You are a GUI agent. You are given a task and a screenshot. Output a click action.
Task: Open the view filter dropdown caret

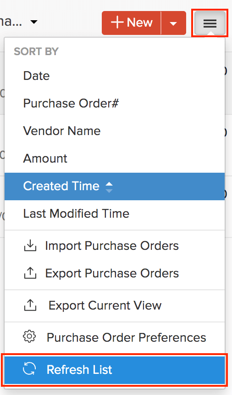[33, 22]
